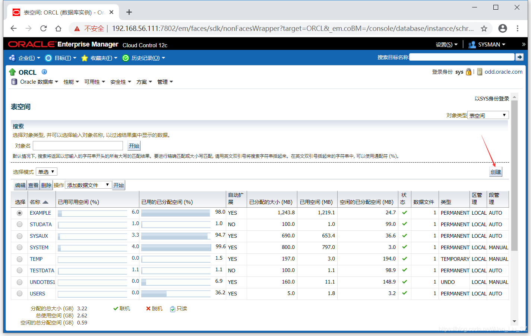Open the selection mode 单选 dropdown
531x336 pixels.
47,172
